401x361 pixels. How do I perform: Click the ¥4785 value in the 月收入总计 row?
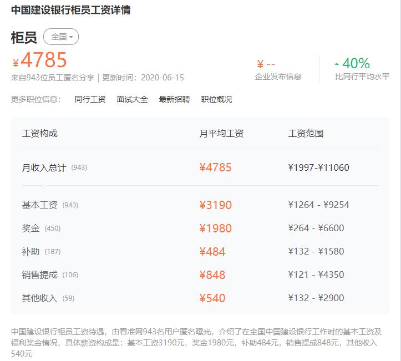click(x=216, y=167)
